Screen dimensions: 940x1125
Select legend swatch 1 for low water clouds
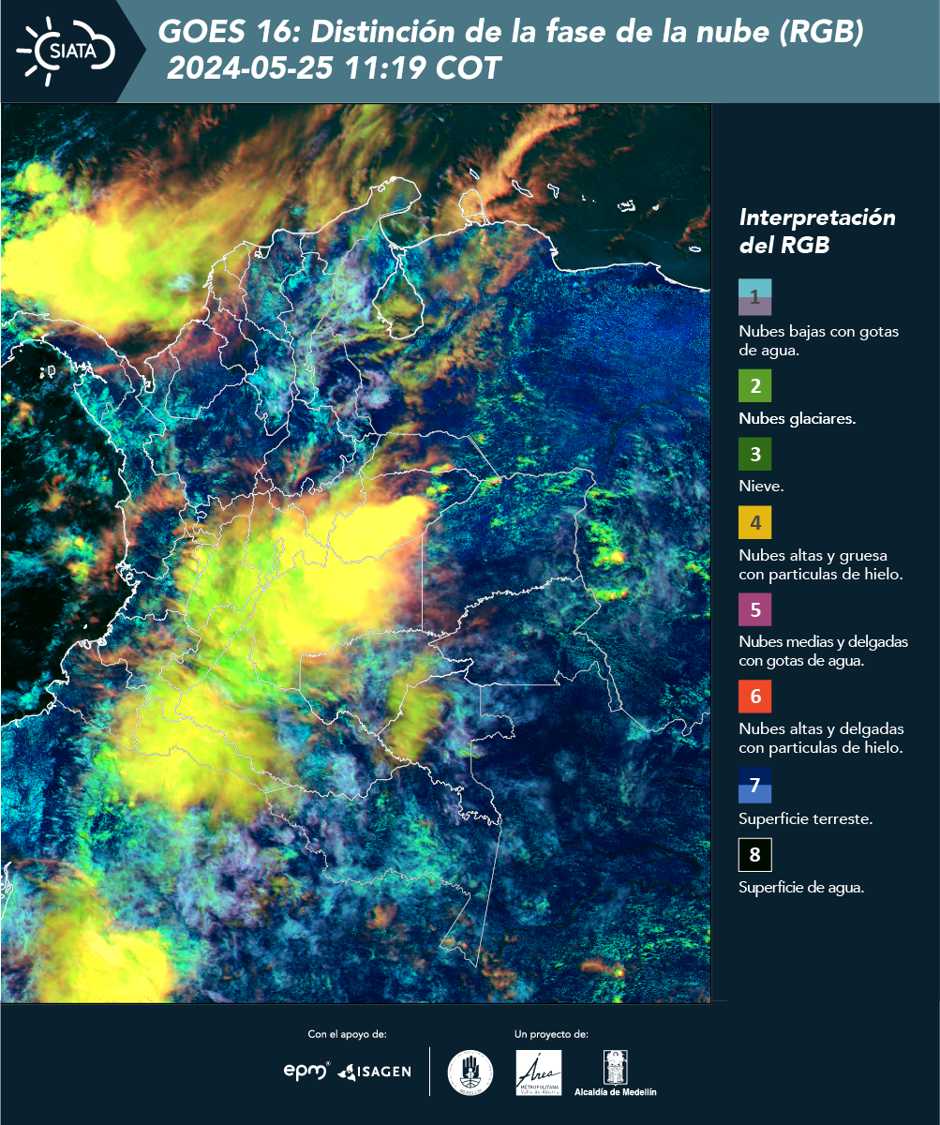754,296
